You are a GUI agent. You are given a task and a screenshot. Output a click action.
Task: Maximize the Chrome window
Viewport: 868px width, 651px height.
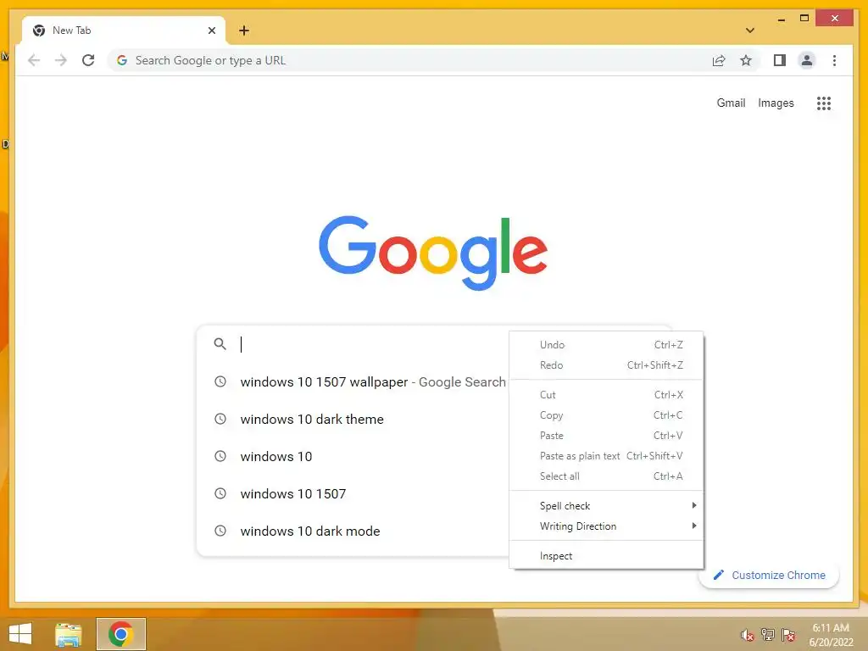804,19
